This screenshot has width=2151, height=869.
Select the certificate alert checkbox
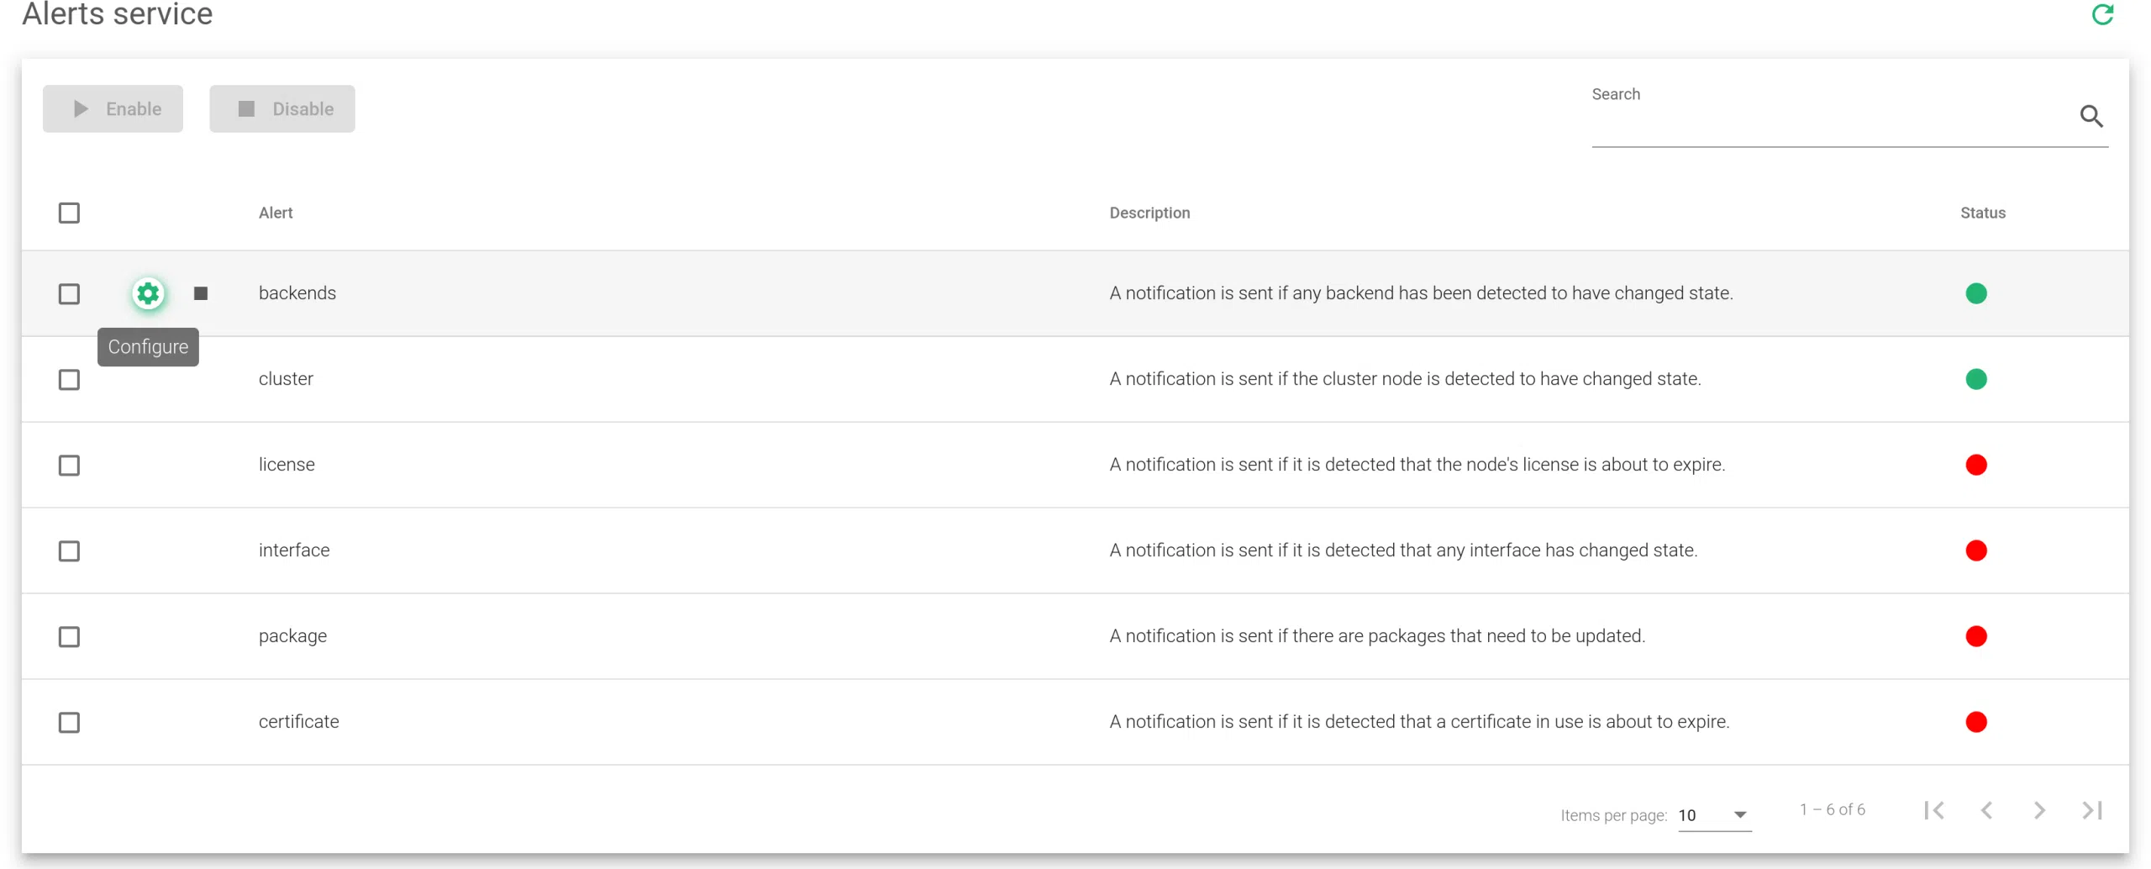[x=69, y=722]
